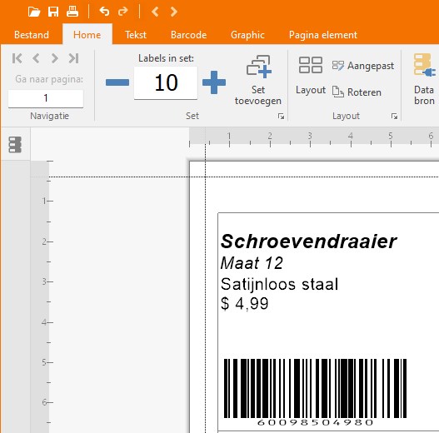Save the label with diskette icon
This screenshot has width=439, height=433.
[x=53, y=12]
